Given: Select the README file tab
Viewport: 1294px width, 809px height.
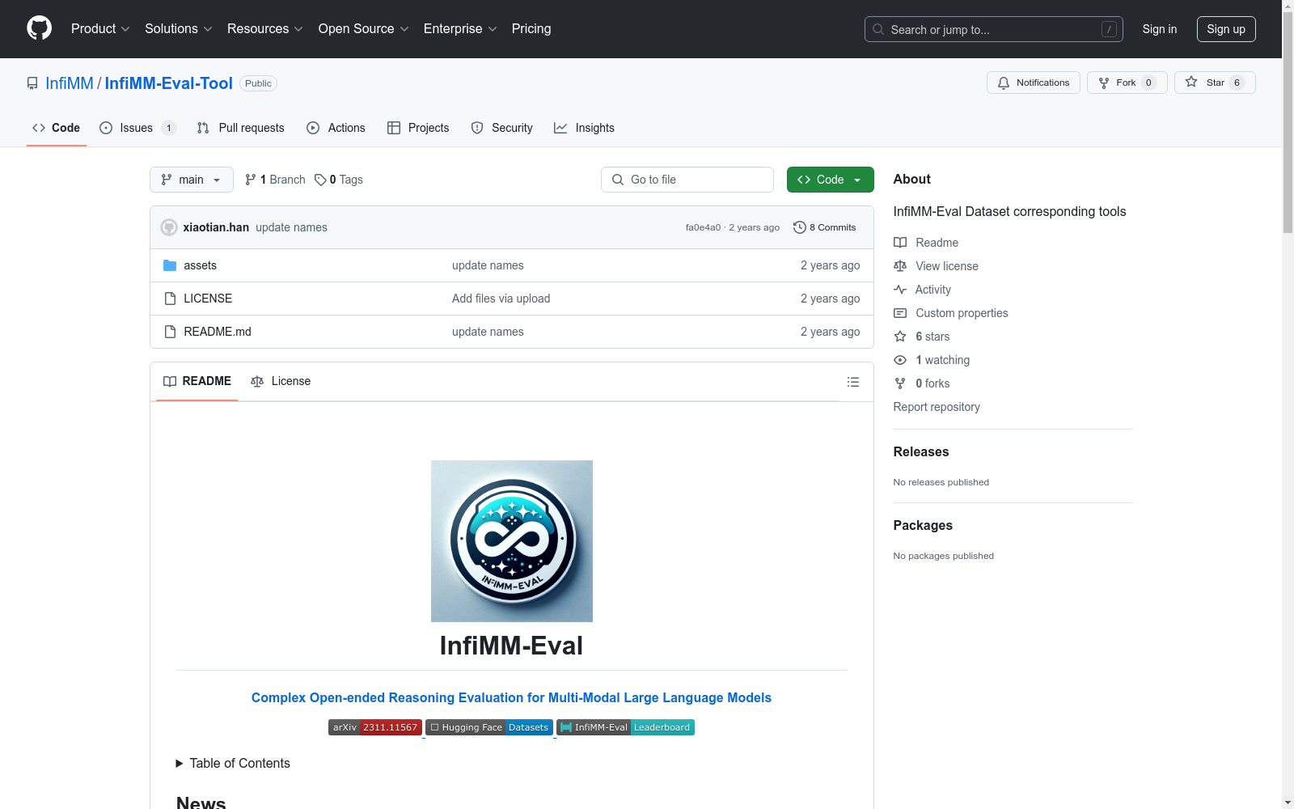Looking at the screenshot, I should pos(197,381).
